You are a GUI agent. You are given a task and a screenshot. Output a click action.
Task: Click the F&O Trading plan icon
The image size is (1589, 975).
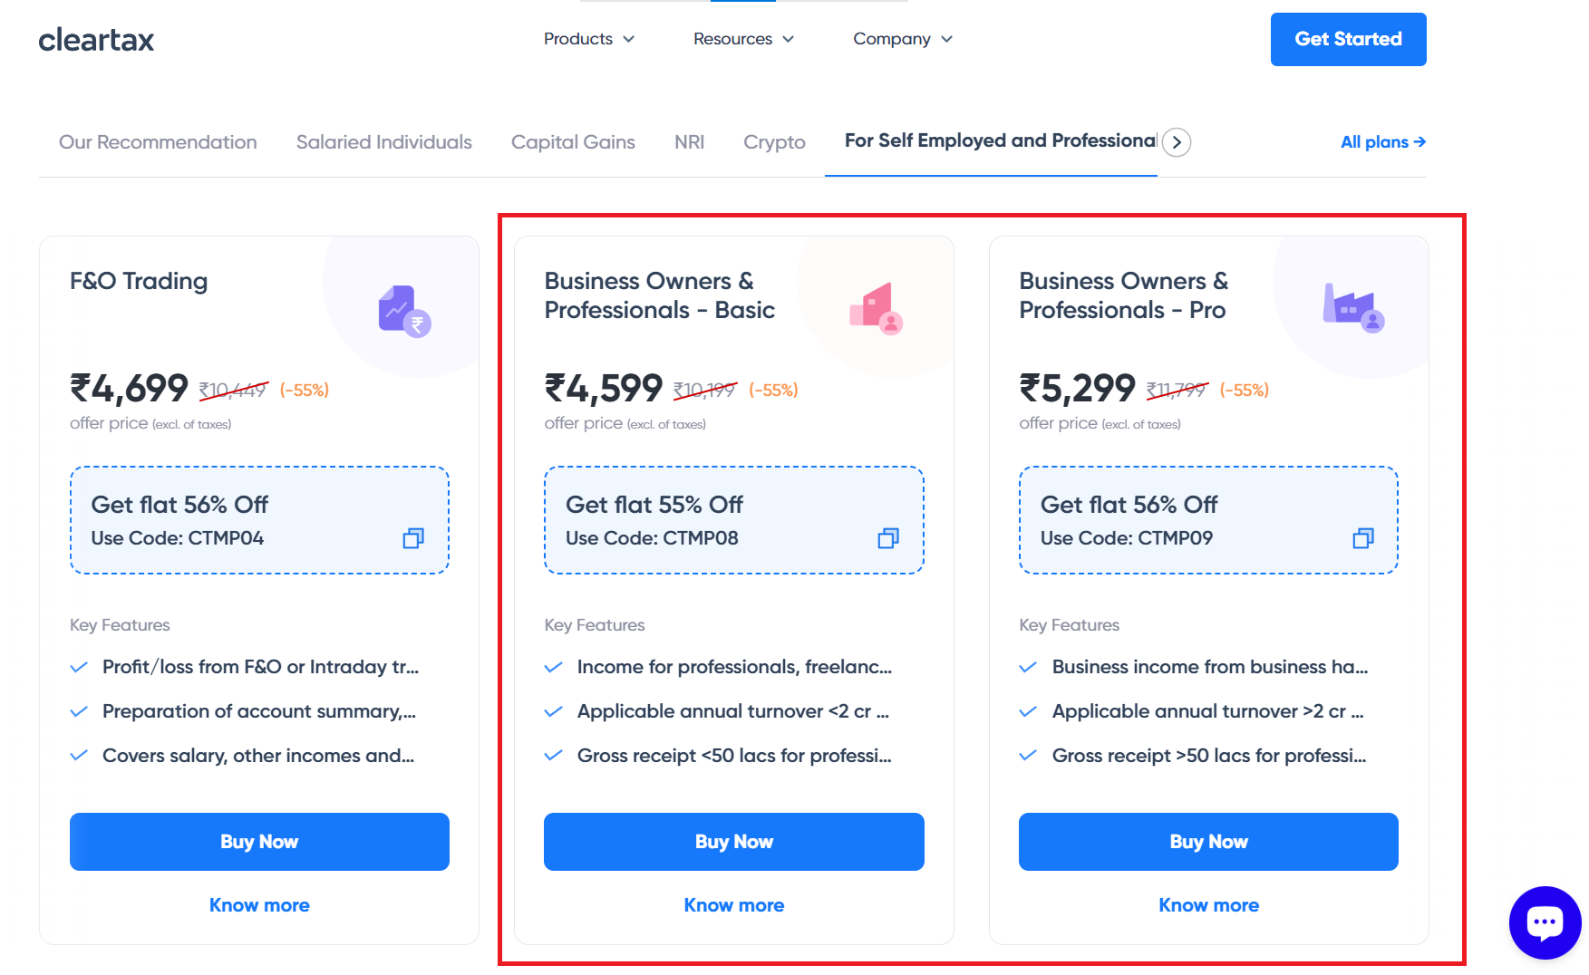404,311
